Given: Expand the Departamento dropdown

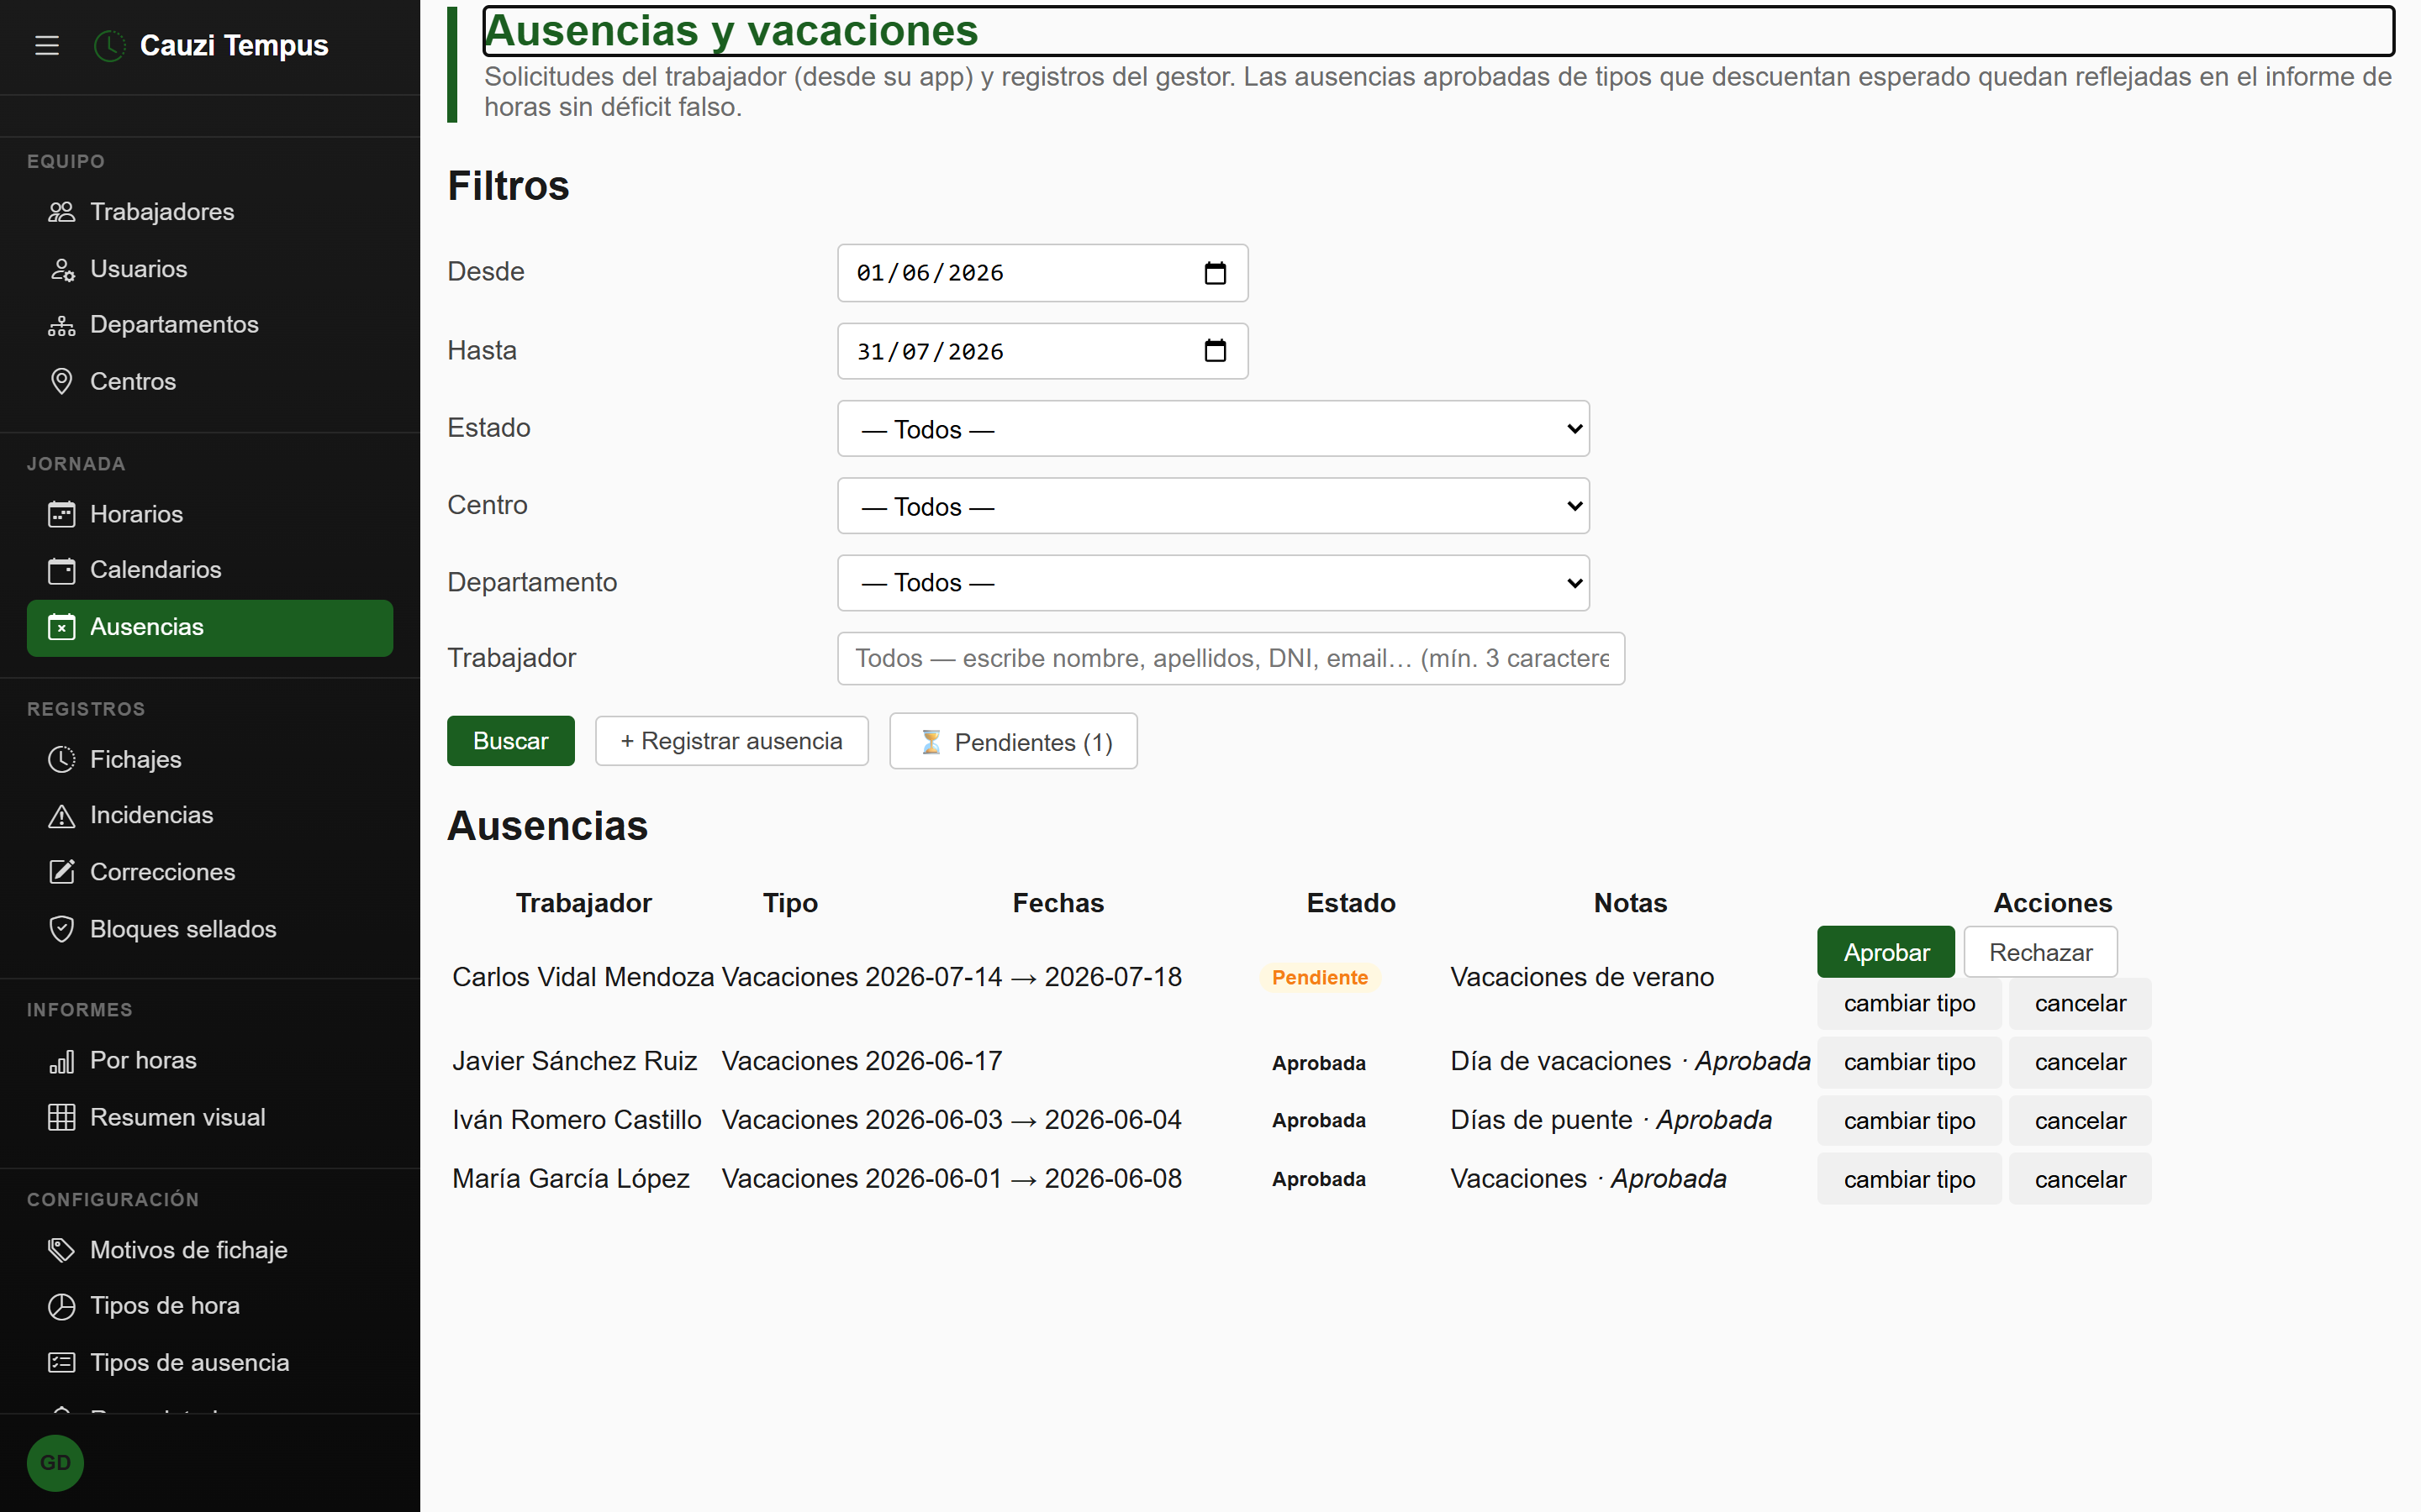Looking at the screenshot, I should (x=1212, y=583).
